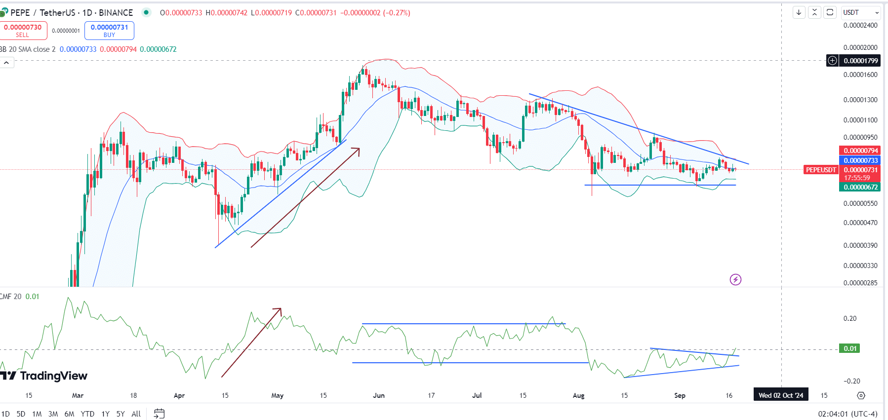Click the red SELL price button

point(23,31)
